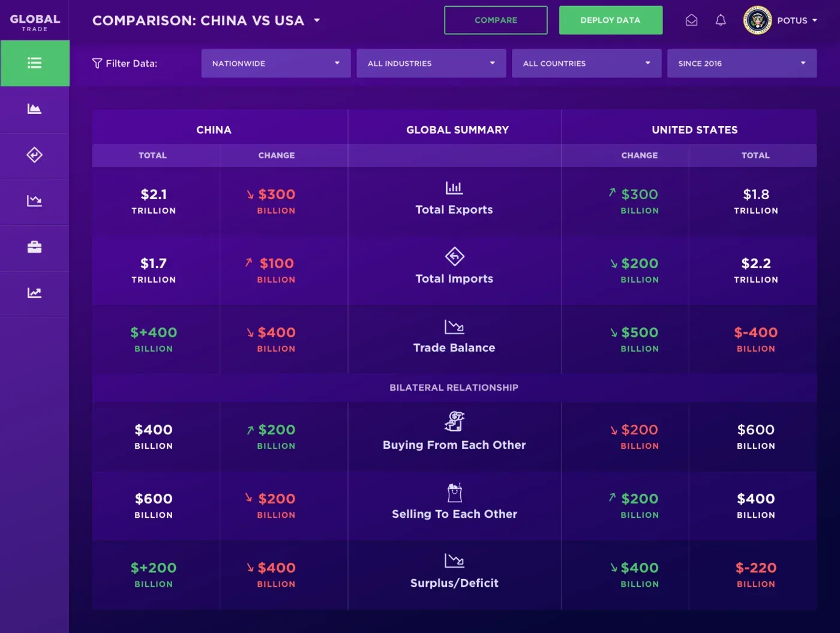
Task: Click the Total Exports row label
Action: point(454,209)
